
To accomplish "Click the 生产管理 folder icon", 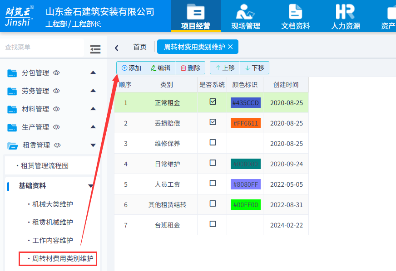I will tap(12, 127).
